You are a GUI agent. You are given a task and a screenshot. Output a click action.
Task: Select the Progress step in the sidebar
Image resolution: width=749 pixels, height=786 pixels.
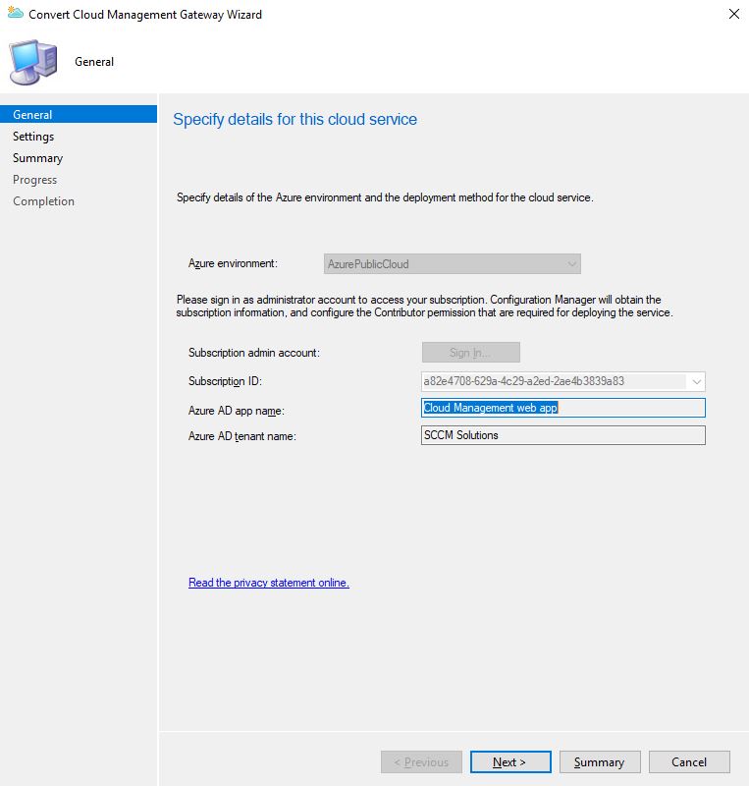tap(34, 180)
